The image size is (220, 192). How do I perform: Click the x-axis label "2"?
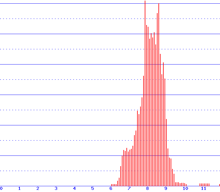(38, 188)
